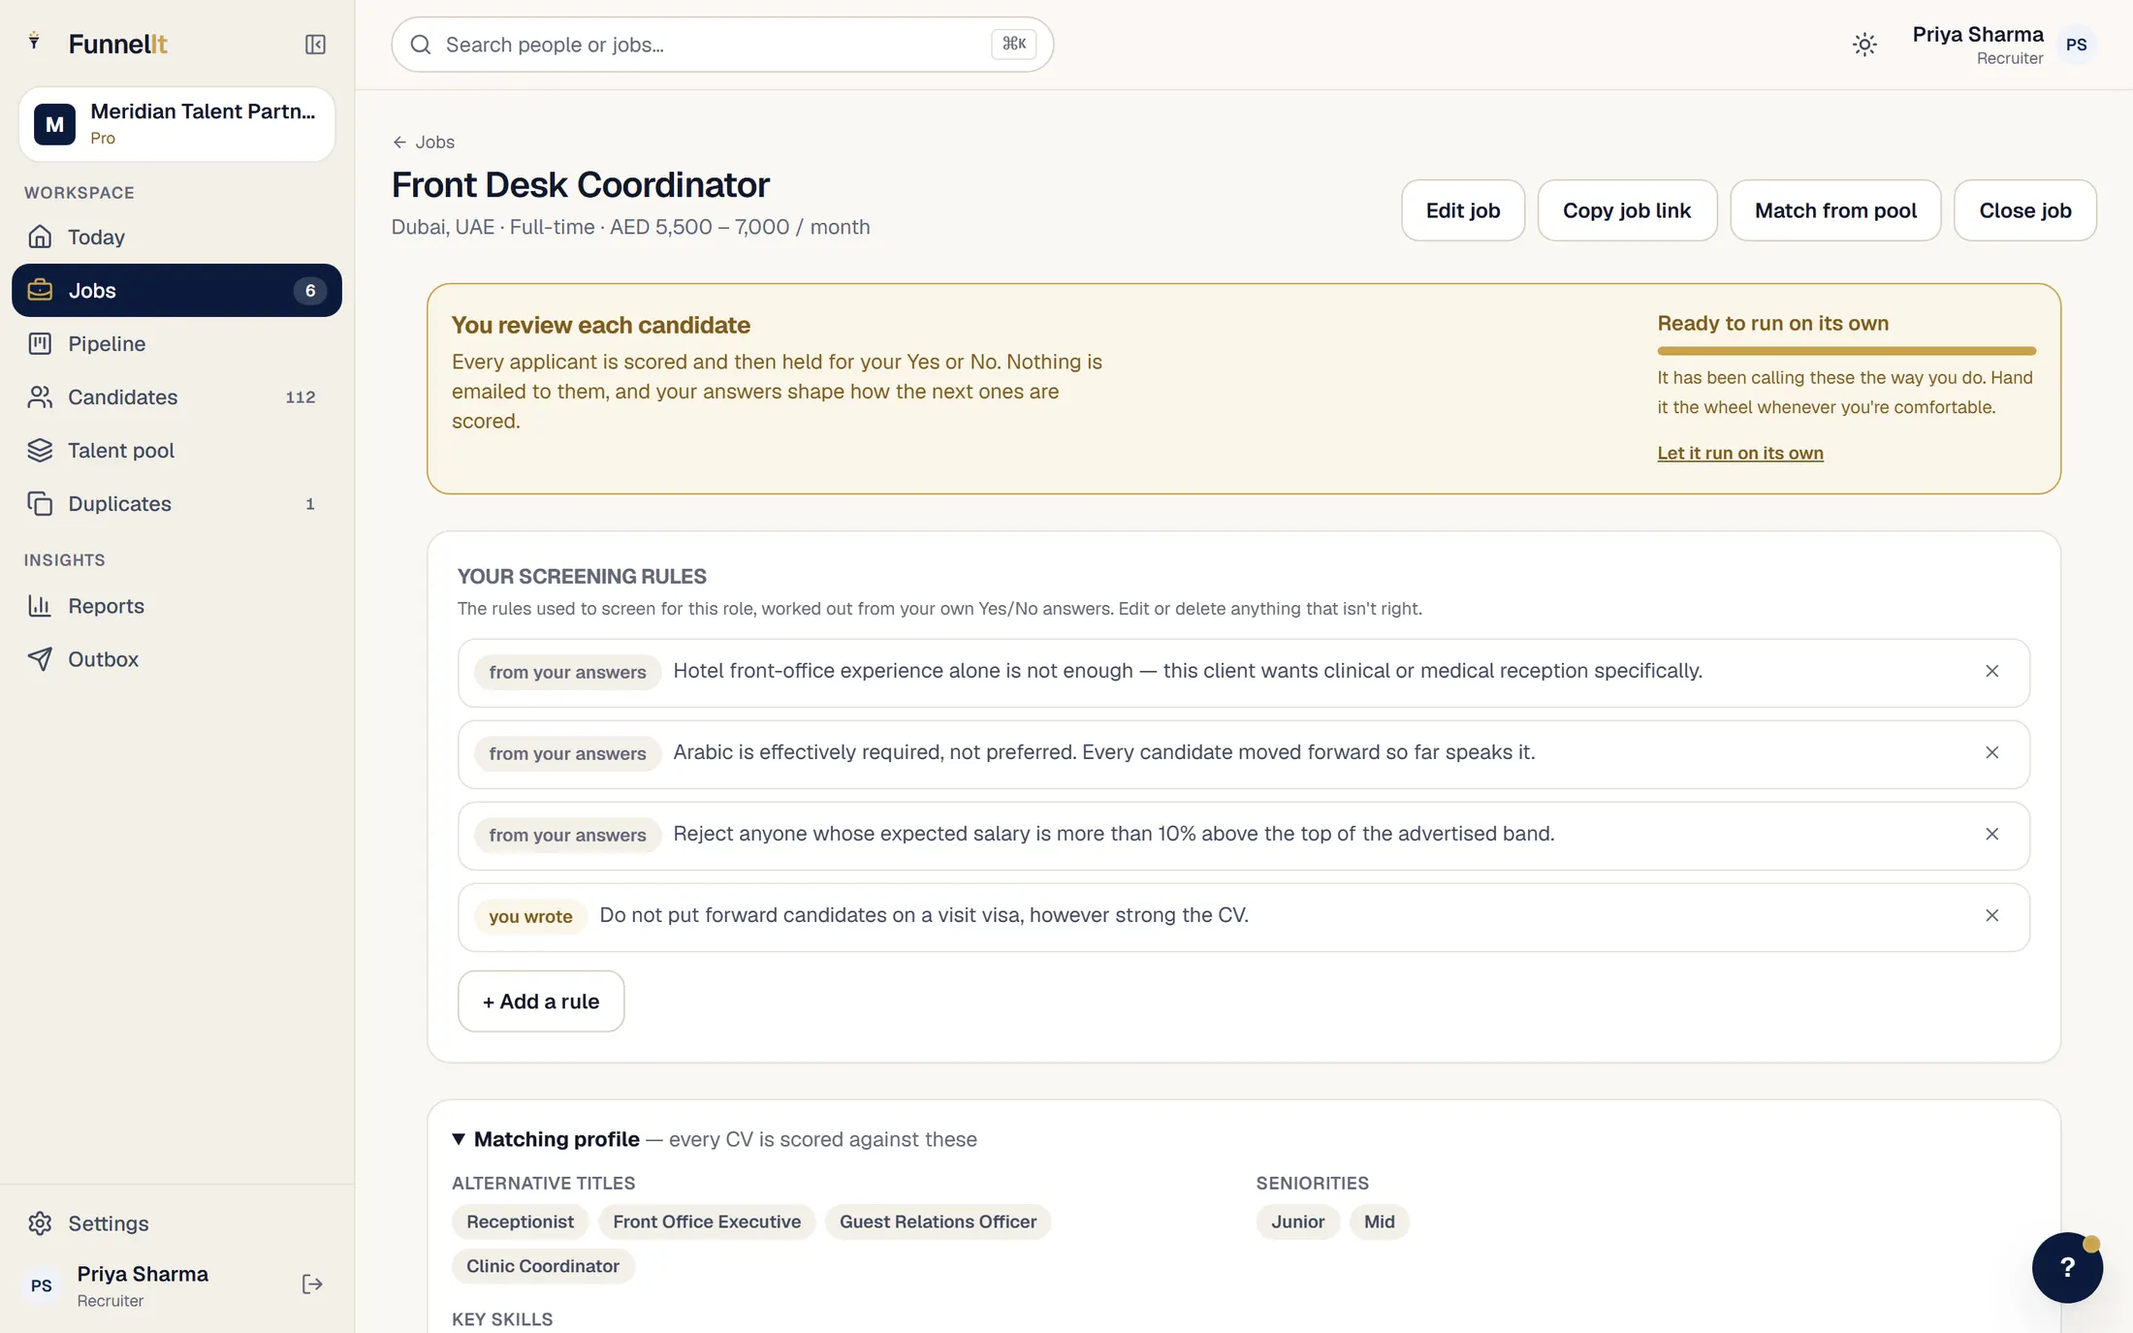Viewport: 2133px width, 1333px height.
Task: Click the Receptionist title chip
Action: click(x=520, y=1222)
